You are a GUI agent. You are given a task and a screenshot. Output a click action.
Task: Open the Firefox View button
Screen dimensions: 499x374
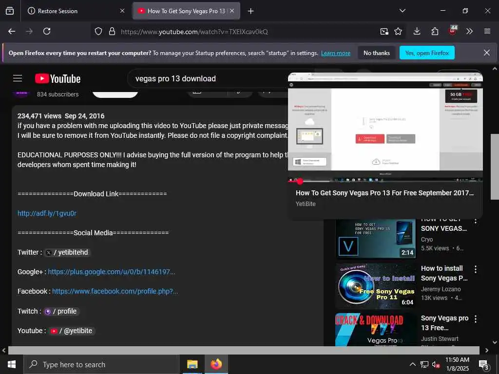pyautogui.click(x=10, y=11)
